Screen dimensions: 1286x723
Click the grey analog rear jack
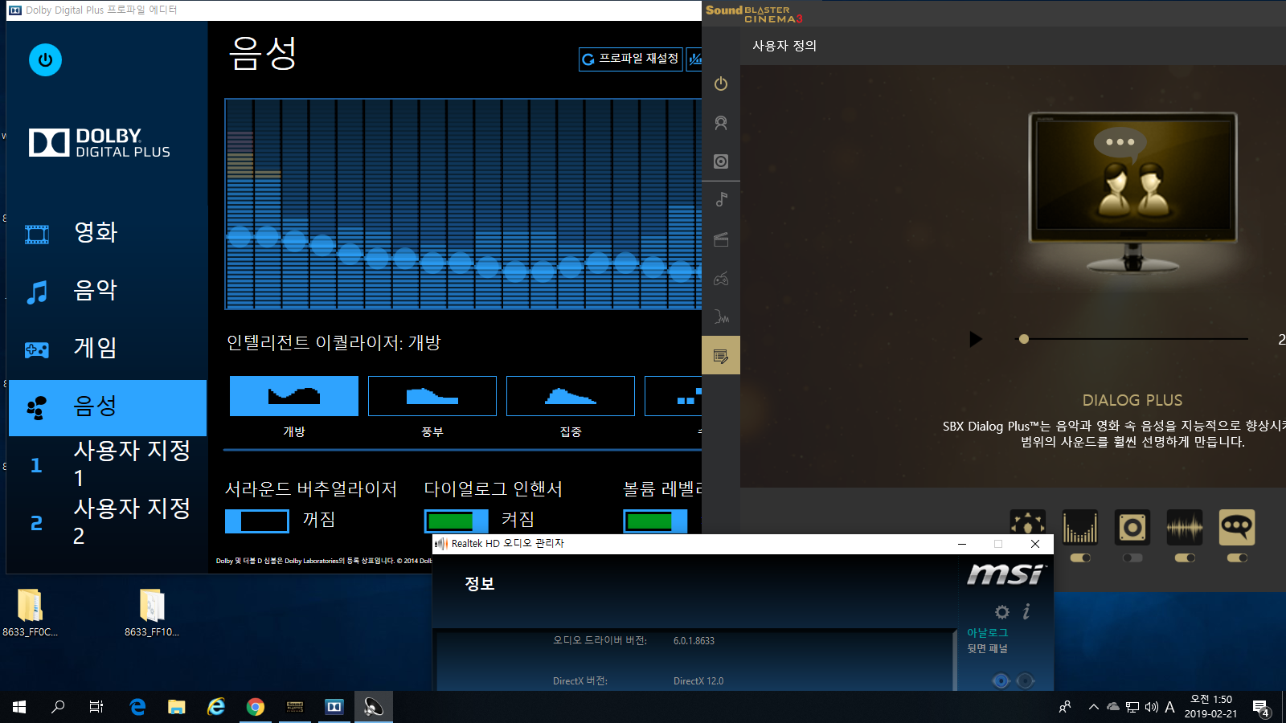pos(1025,680)
